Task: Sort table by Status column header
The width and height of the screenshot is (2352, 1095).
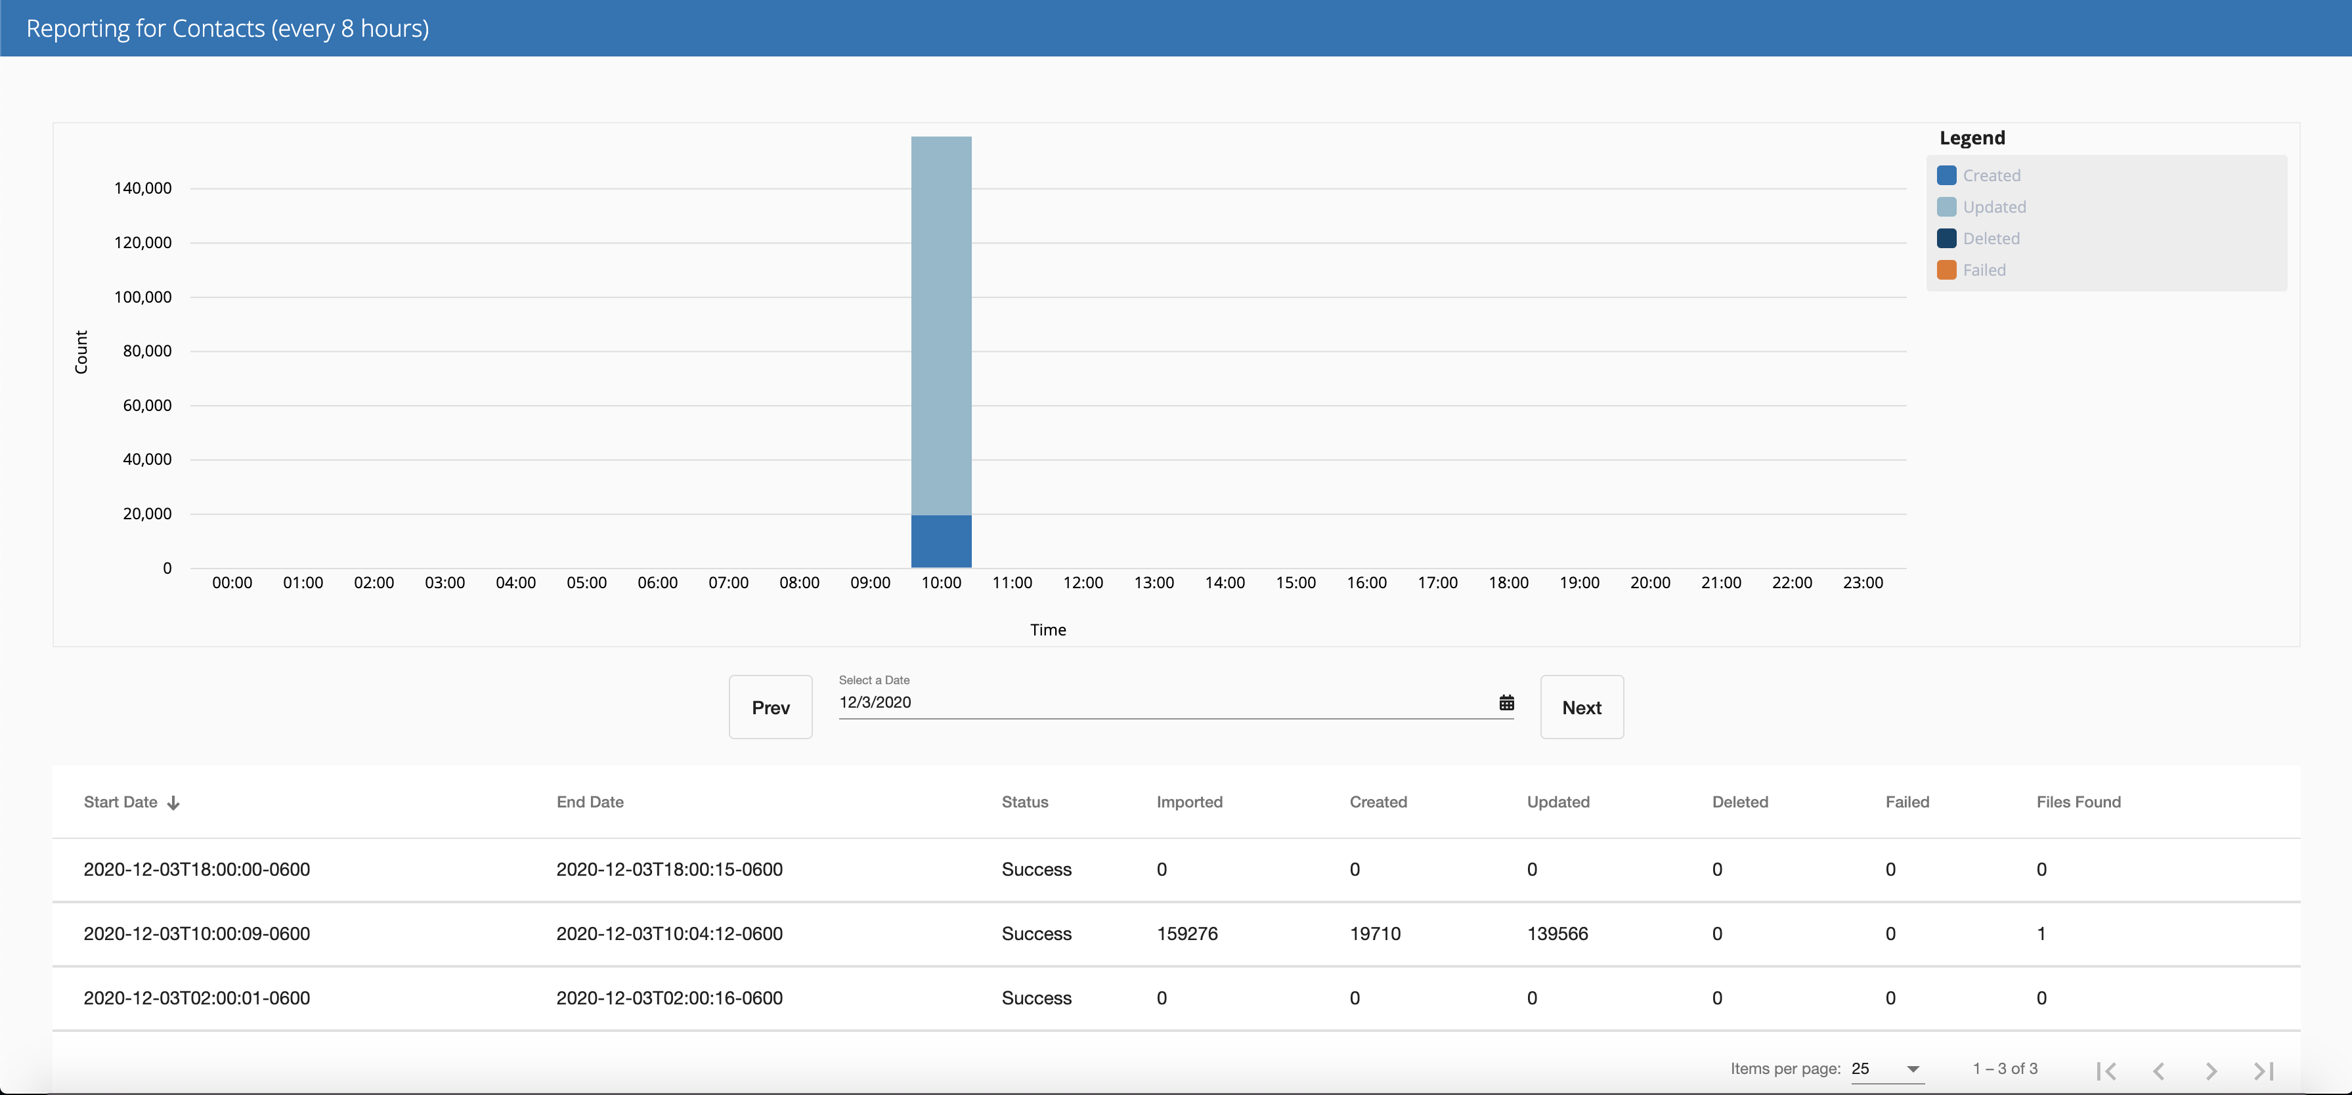Action: [1024, 802]
